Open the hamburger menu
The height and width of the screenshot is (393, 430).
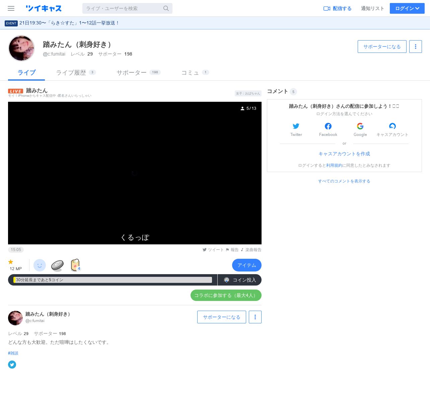(11, 8)
